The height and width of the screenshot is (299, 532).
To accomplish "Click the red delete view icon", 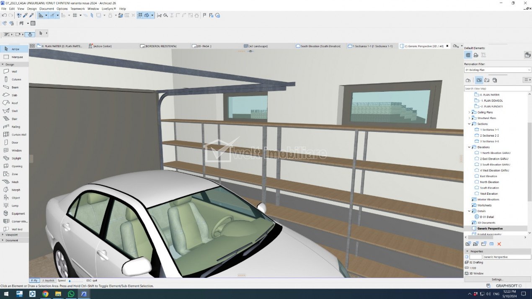I will tap(499, 244).
